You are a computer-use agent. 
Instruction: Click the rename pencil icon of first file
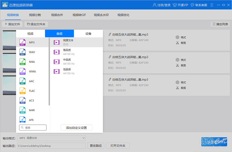coord(110,34)
